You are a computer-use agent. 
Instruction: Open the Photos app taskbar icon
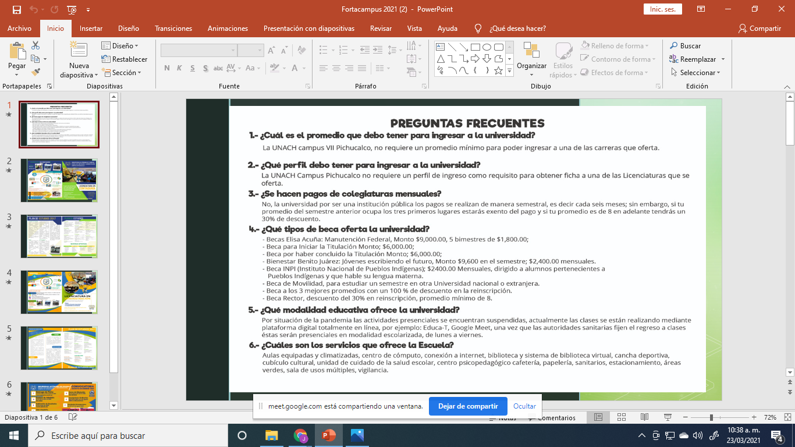point(357,435)
